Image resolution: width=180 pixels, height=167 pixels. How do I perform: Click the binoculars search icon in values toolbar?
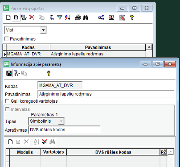[x=52, y=142]
